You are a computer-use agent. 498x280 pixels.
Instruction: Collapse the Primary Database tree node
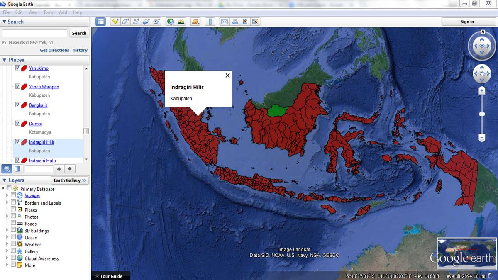coord(3,189)
